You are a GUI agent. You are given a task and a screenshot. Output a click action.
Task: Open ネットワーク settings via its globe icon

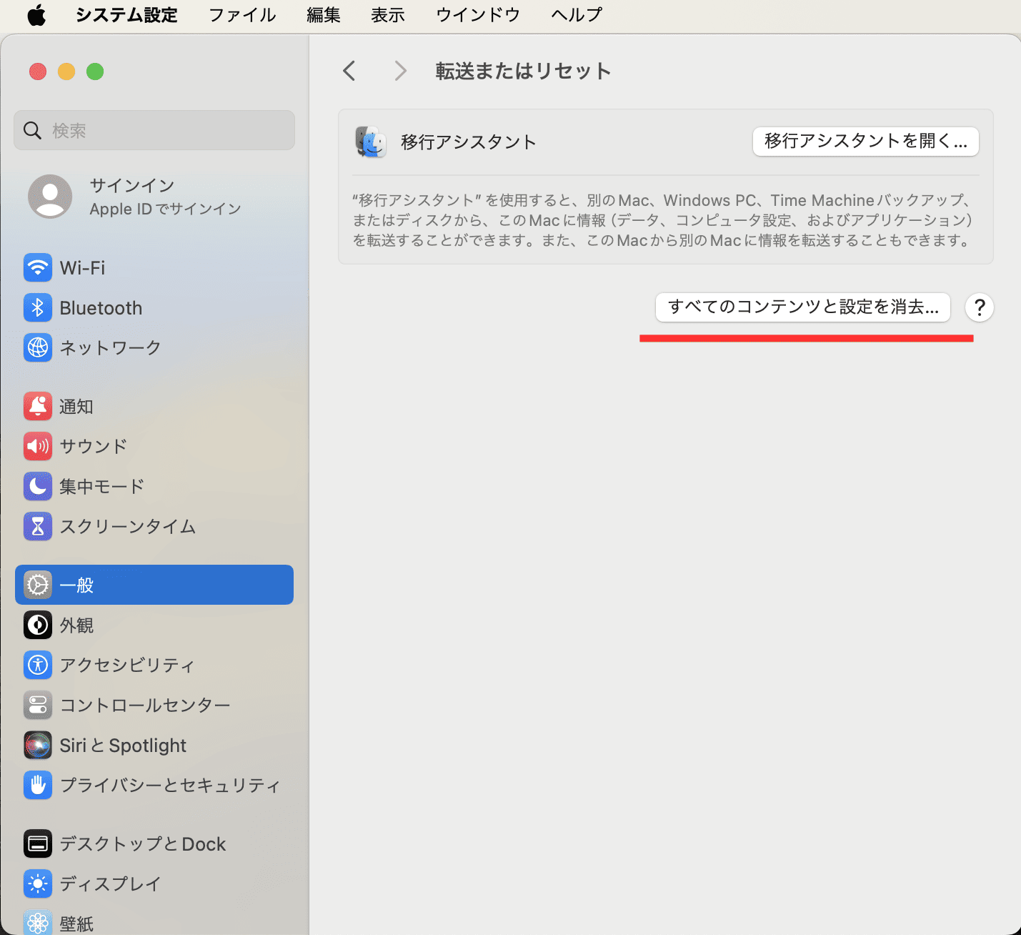[38, 348]
